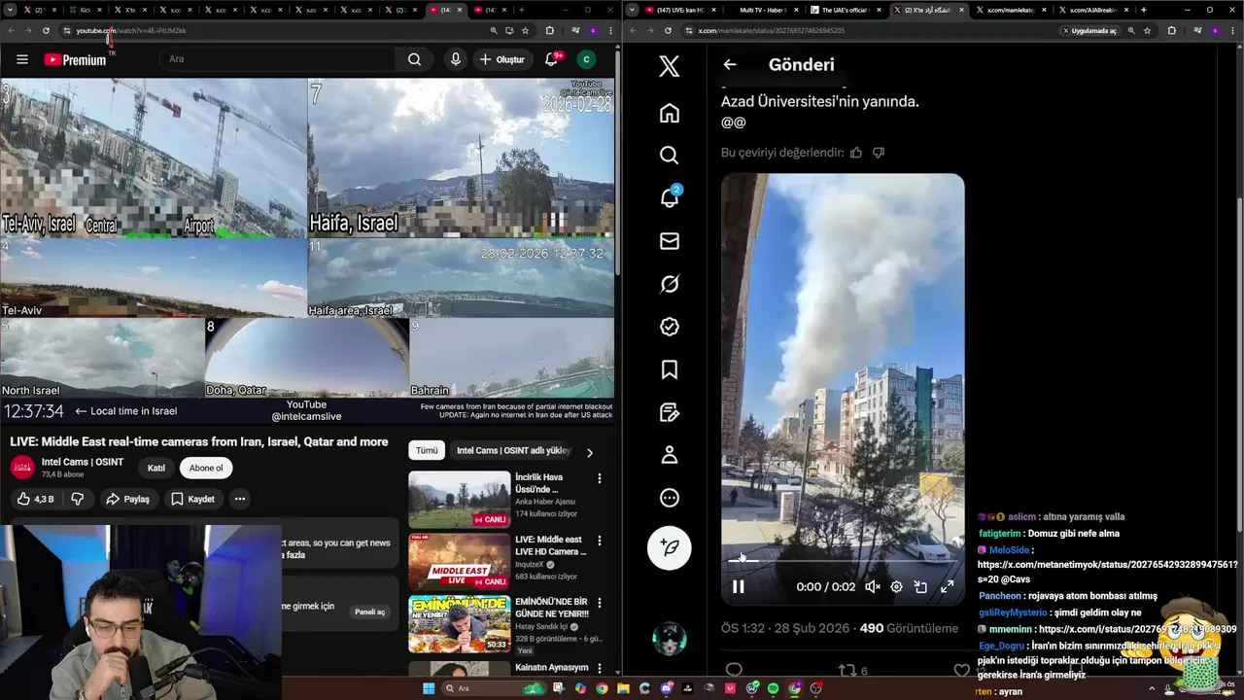The image size is (1244, 700).
Task: Open options menu for Kainatın Aynasıyım video
Action: (x=600, y=669)
